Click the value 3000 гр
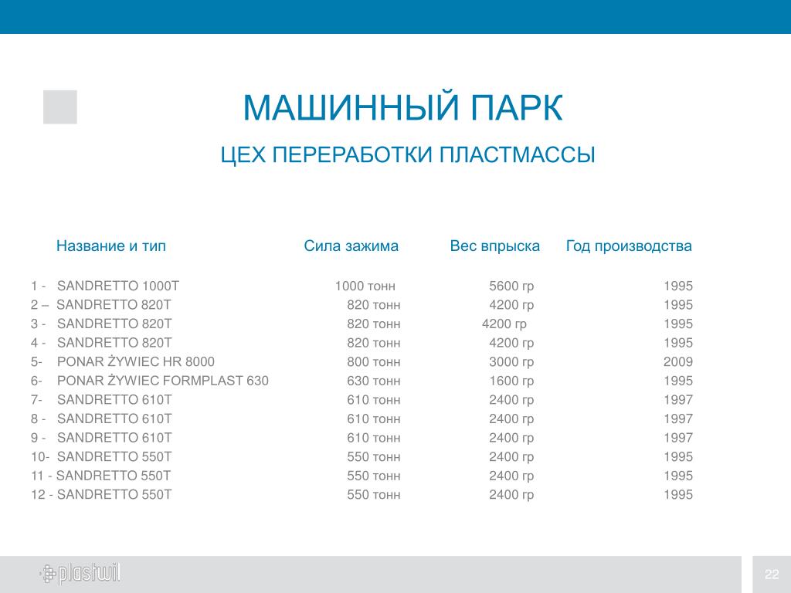This screenshot has width=791, height=593. [511, 362]
